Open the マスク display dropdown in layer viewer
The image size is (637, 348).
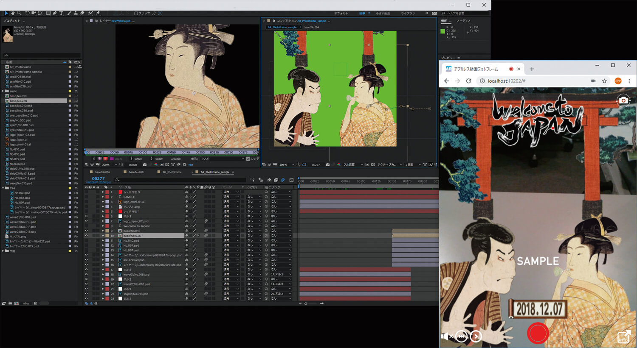[x=223, y=159]
